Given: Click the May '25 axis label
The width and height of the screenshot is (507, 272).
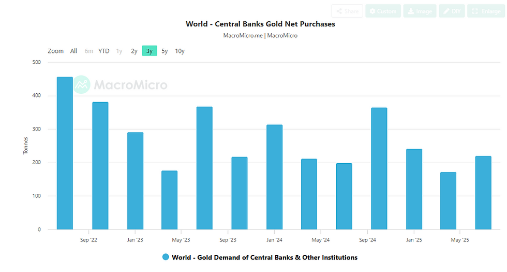Looking at the screenshot, I should (x=460, y=240).
